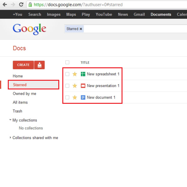Open YouTube in the Google bar
The width and height of the screenshot is (187, 187).
coord(104,14)
